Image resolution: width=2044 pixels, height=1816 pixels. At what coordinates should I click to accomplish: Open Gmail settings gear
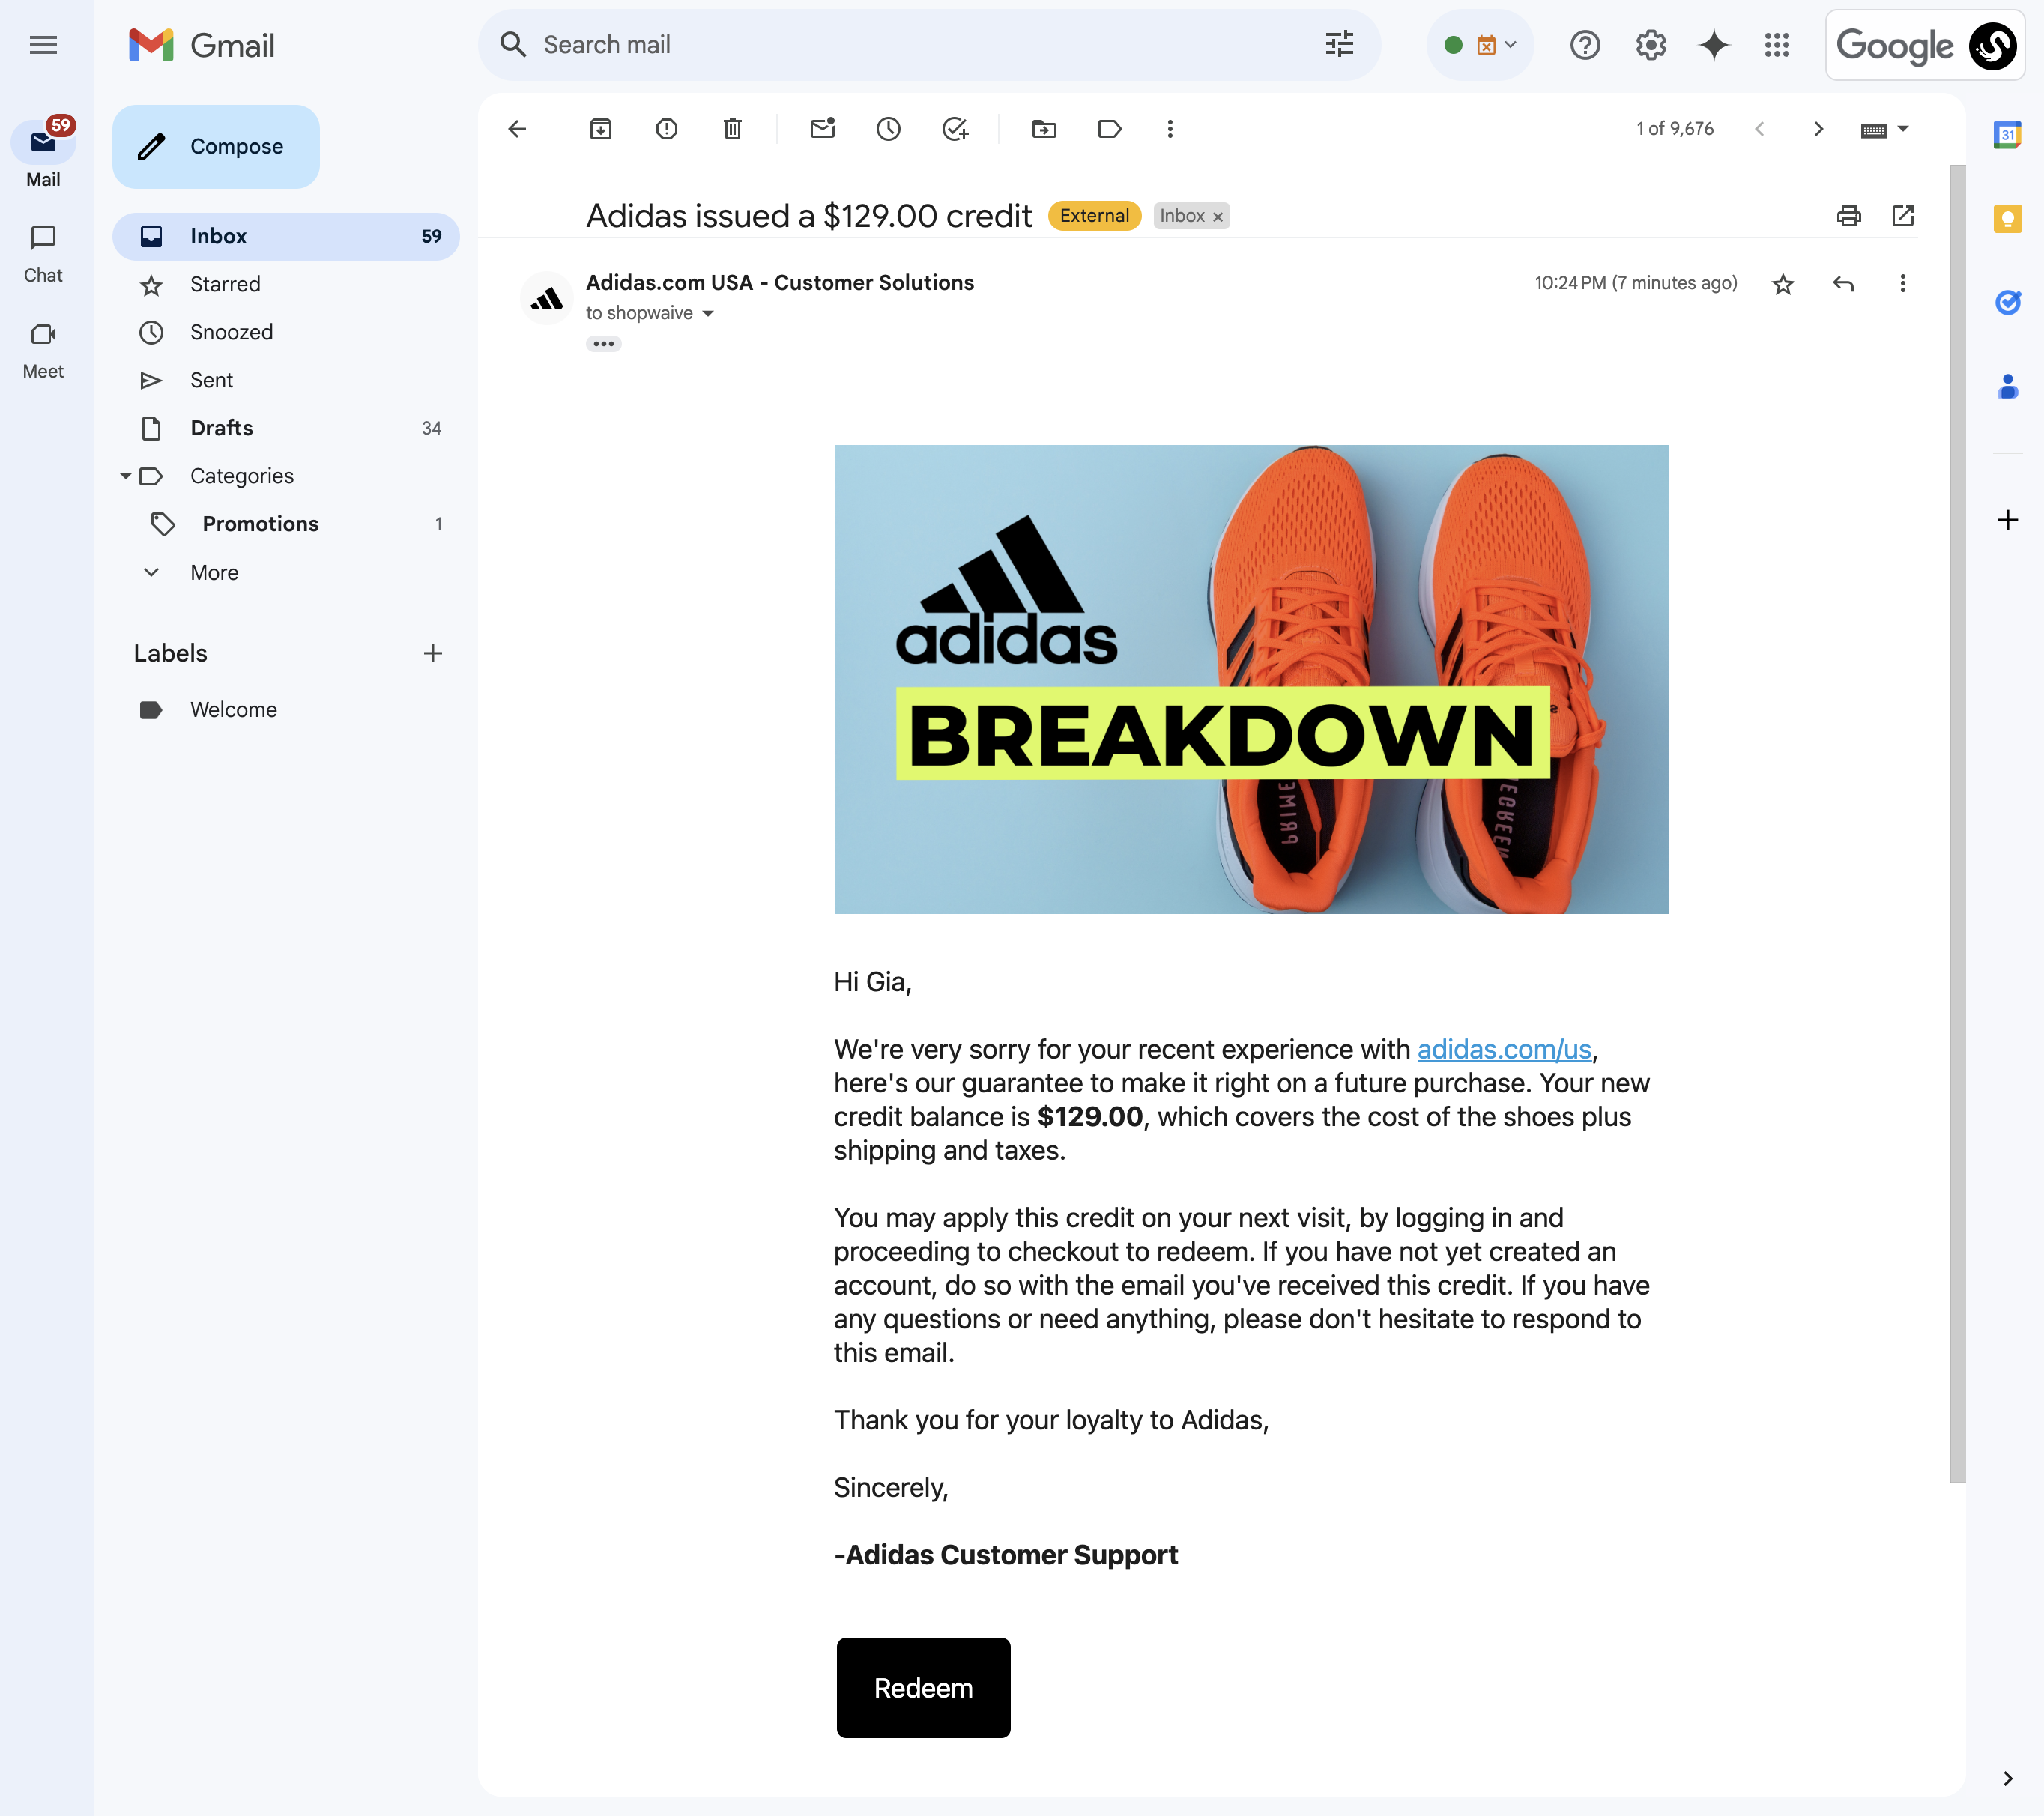pyautogui.click(x=1651, y=45)
